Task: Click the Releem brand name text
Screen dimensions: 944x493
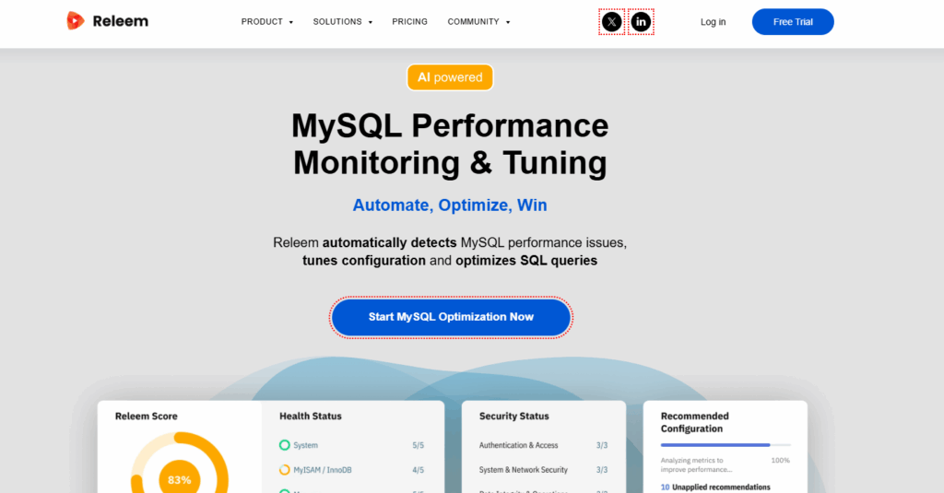Action: click(x=121, y=21)
